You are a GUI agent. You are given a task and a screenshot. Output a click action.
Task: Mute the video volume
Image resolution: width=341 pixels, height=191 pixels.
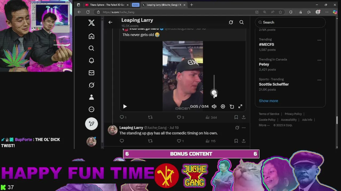click(x=214, y=106)
